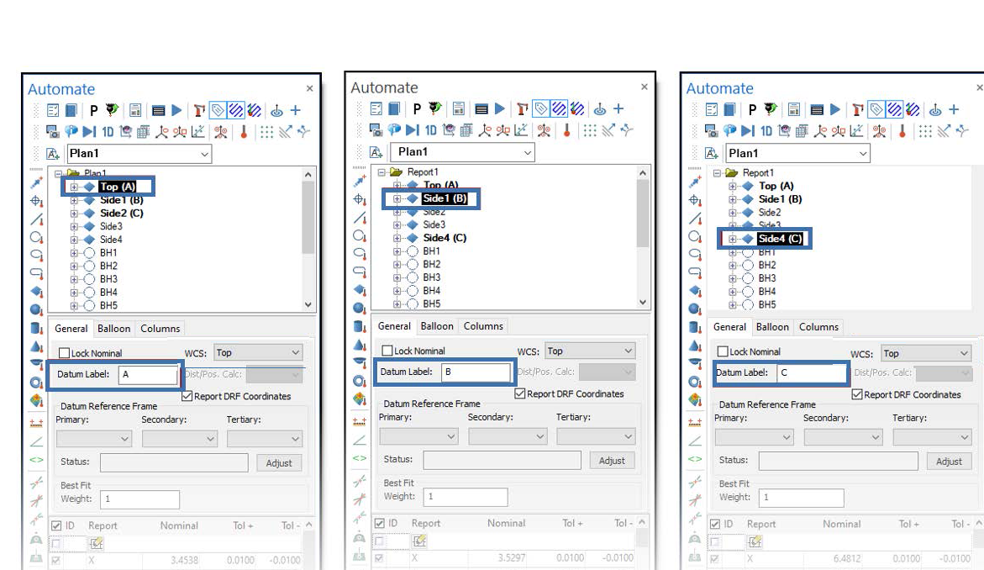Select the sphere feature icon in left panel sidebar
Screen dimensions: 984x570
pos(36,310)
